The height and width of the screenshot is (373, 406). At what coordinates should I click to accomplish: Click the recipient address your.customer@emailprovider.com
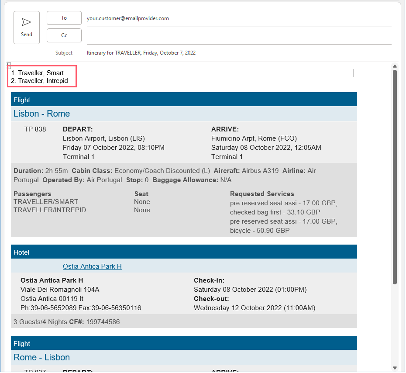[x=127, y=18]
